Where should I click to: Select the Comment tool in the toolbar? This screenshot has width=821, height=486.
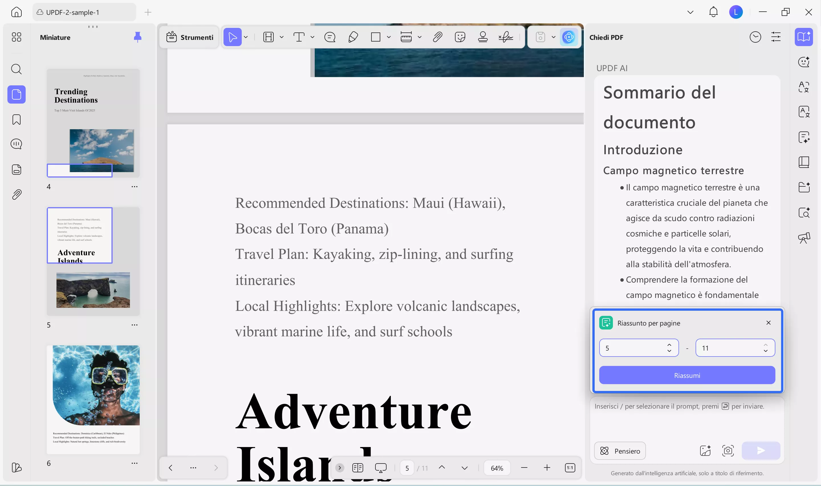(x=330, y=37)
